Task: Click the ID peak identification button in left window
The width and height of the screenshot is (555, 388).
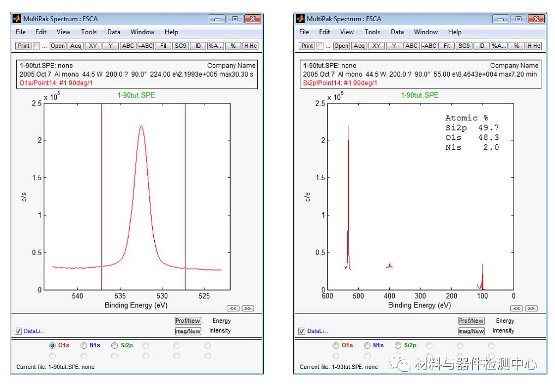Action: coord(198,46)
